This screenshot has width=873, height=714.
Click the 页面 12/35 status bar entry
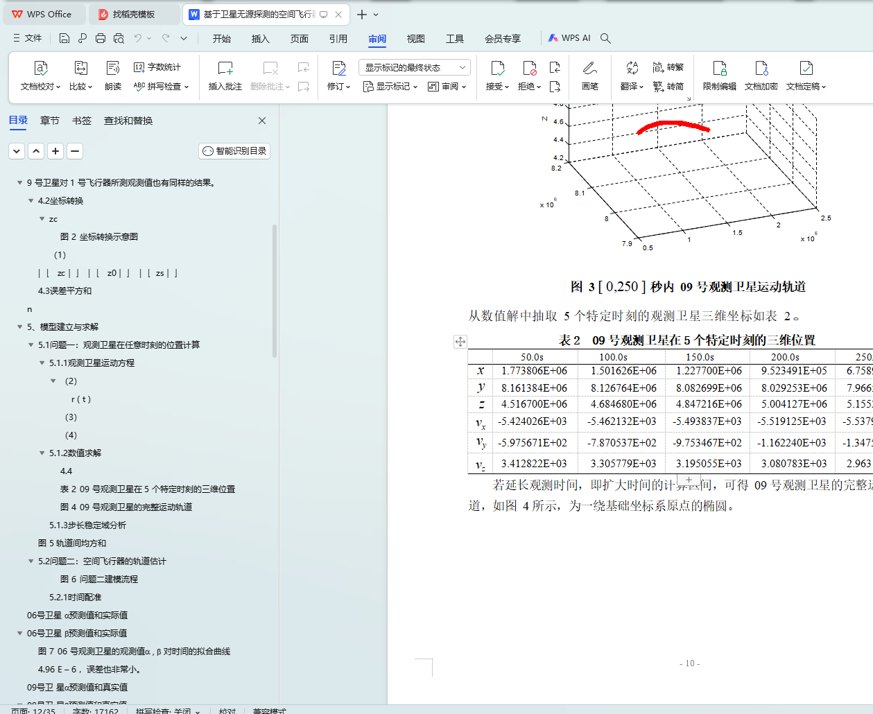pyautogui.click(x=33, y=711)
